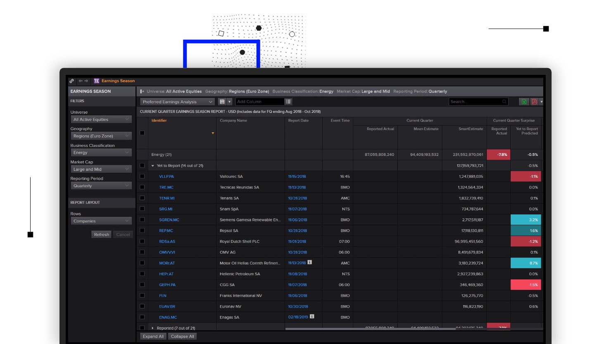Viewport: 611px width, 344px height.
Task: Open the save options arrow beside floppy icon
Action: tap(229, 102)
